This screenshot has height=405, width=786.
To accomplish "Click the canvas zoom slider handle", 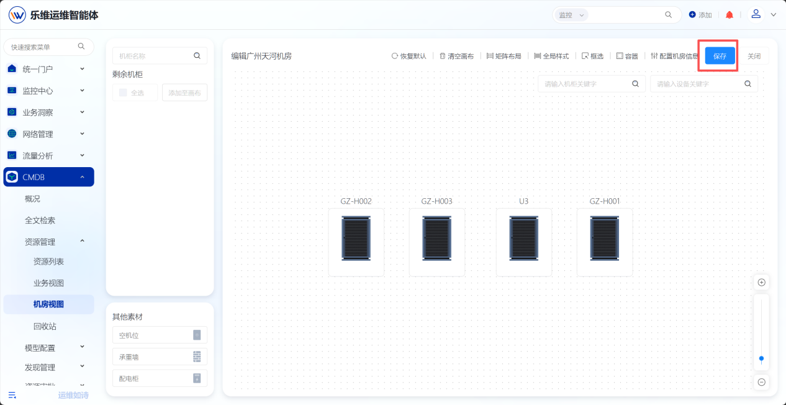I will tap(762, 358).
